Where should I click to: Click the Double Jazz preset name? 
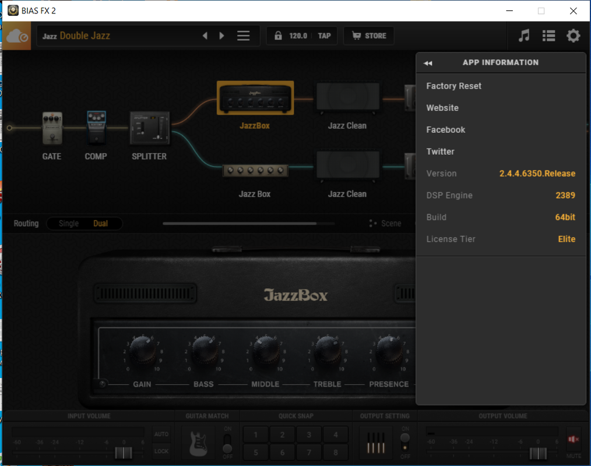[85, 36]
